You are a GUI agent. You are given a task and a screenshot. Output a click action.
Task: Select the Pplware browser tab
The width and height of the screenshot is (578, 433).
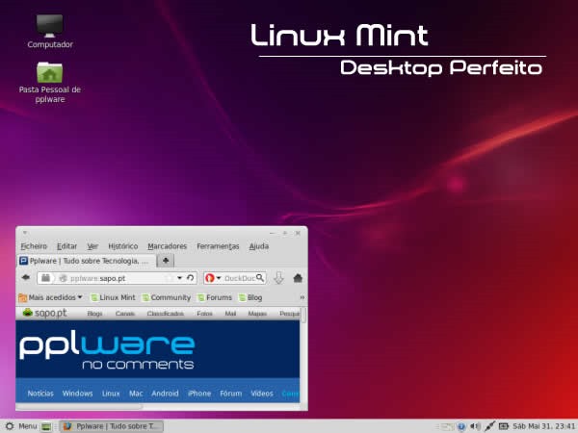[87, 261]
